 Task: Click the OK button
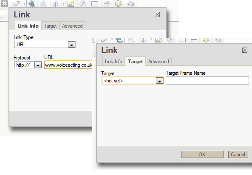pos(202,155)
